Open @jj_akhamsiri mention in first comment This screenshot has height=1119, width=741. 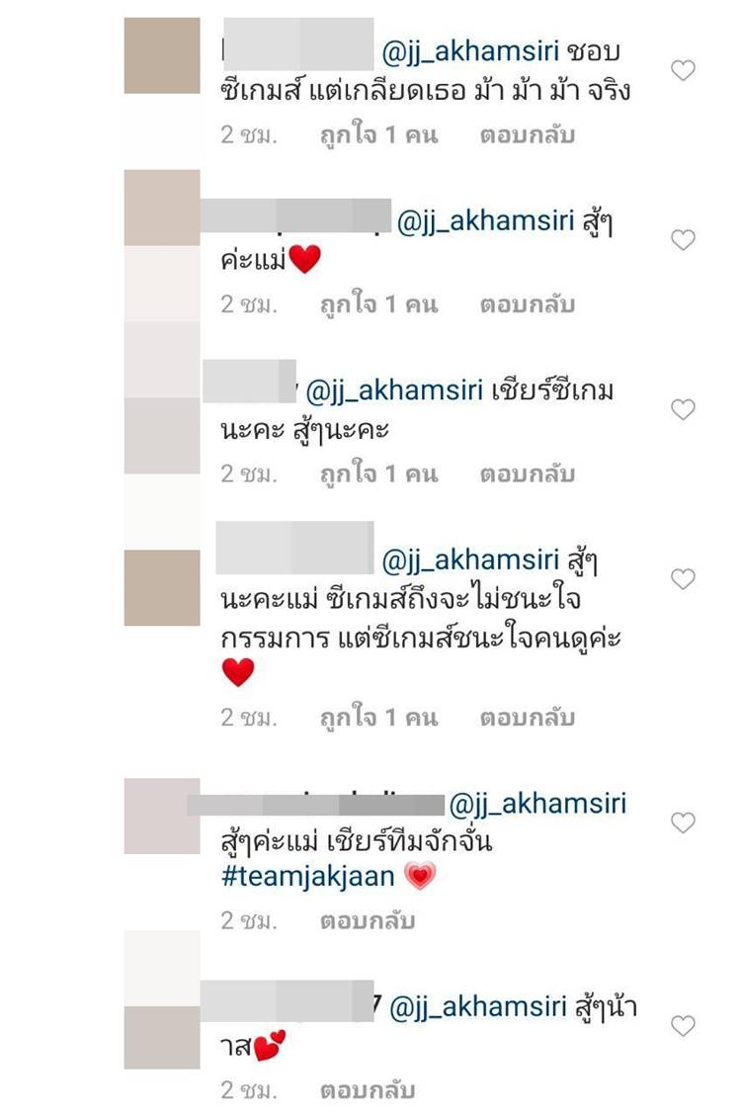pos(470,51)
